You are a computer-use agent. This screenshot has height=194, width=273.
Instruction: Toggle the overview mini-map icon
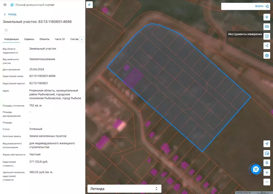267,153
